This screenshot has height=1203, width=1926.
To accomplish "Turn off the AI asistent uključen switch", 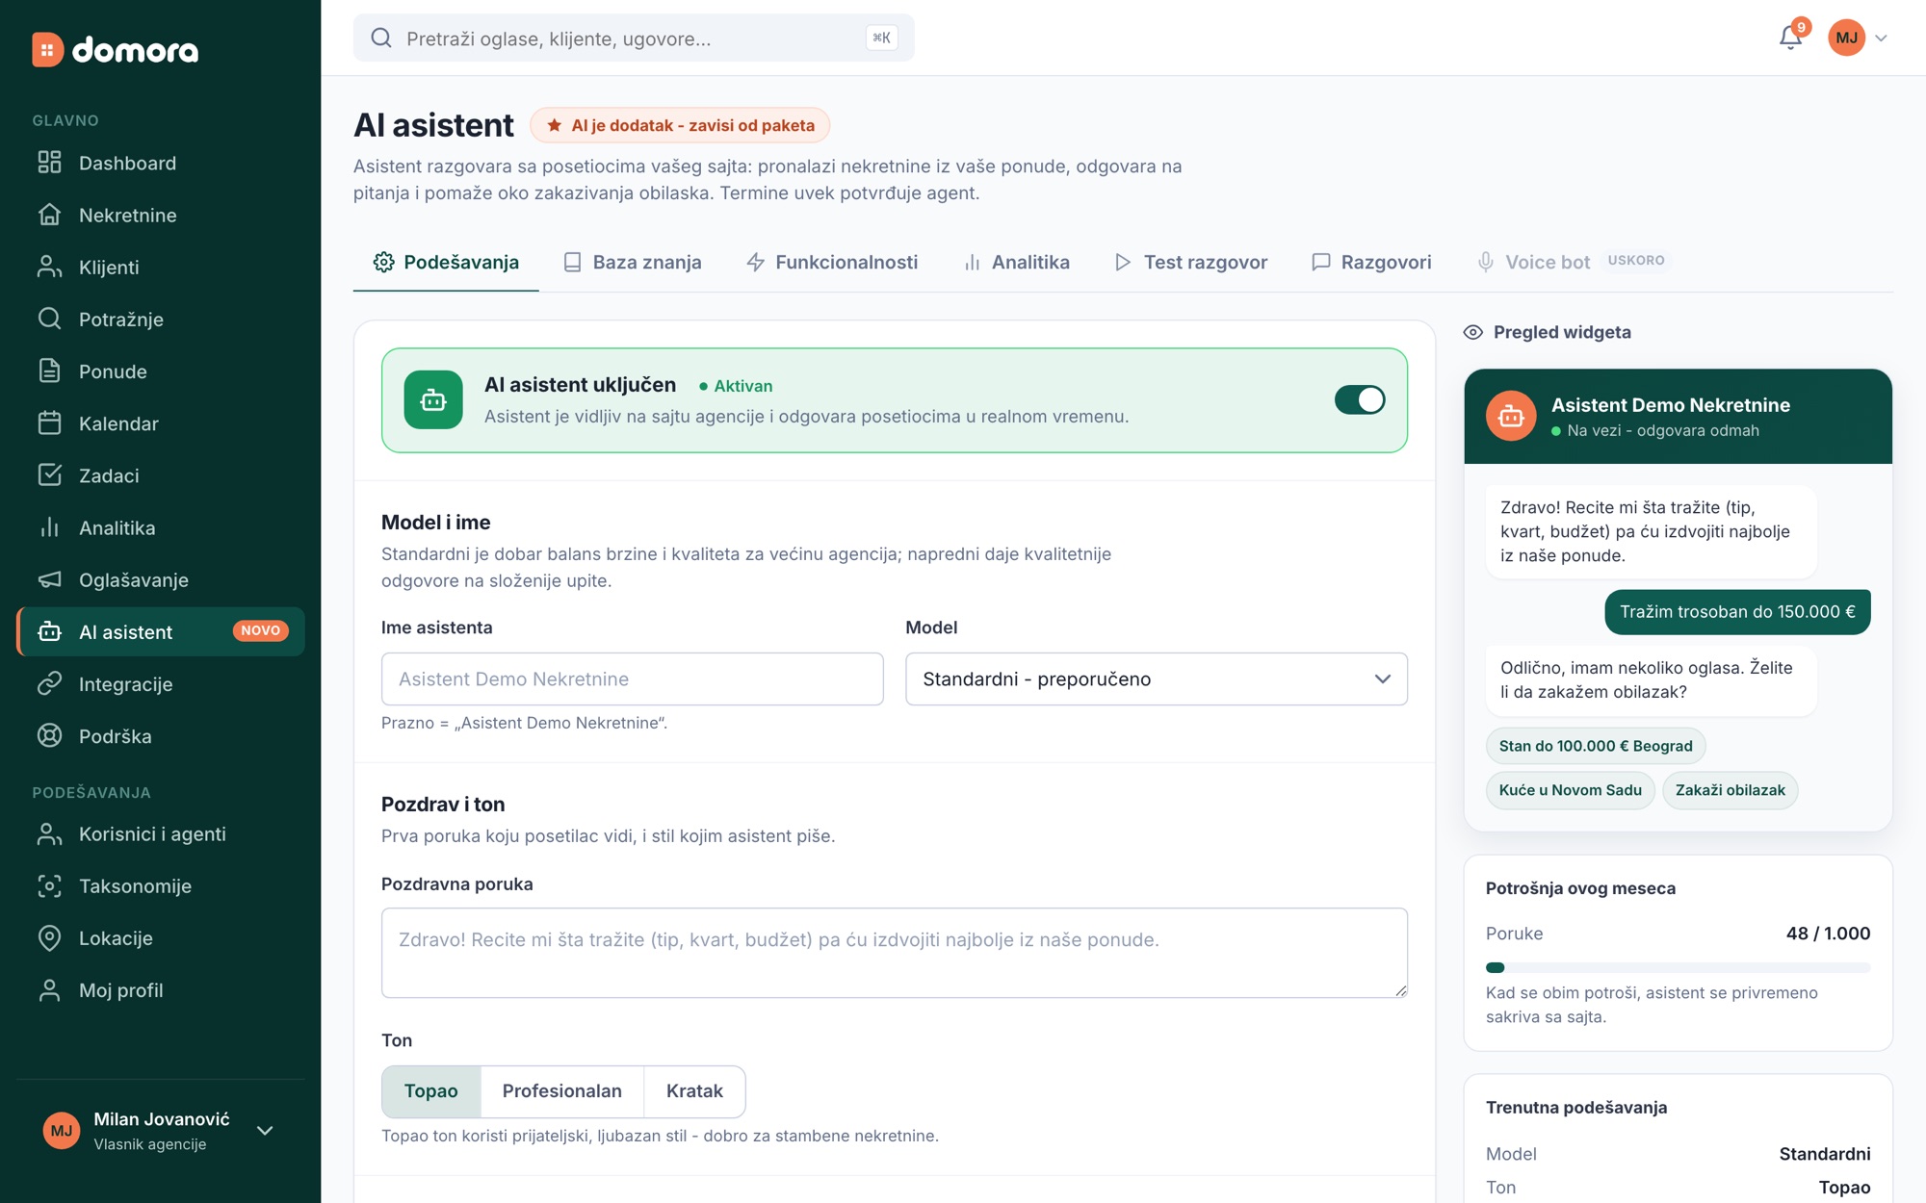I will tap(1360, 399).
